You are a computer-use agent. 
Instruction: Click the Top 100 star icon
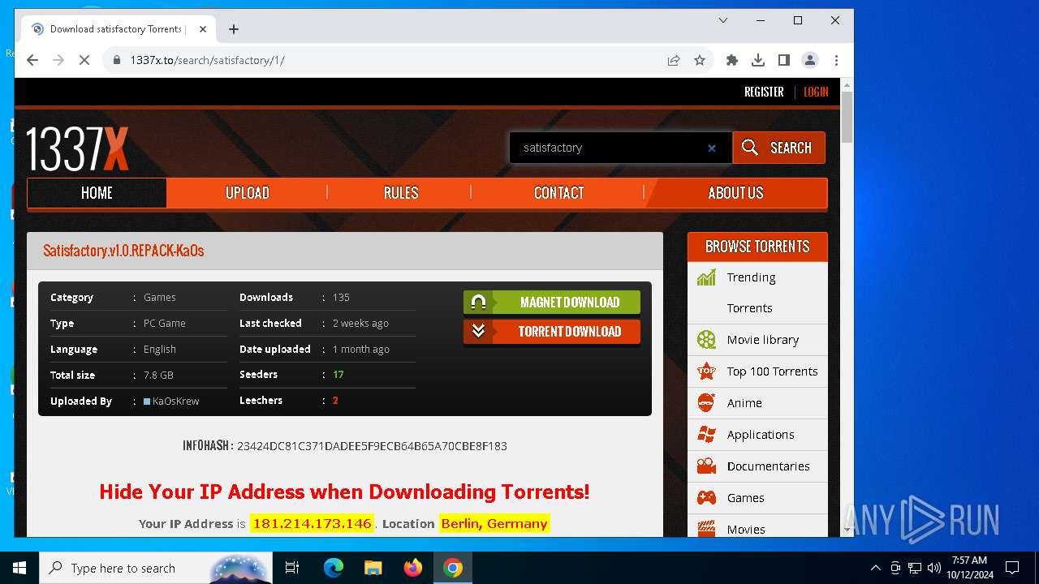(706, 371)
